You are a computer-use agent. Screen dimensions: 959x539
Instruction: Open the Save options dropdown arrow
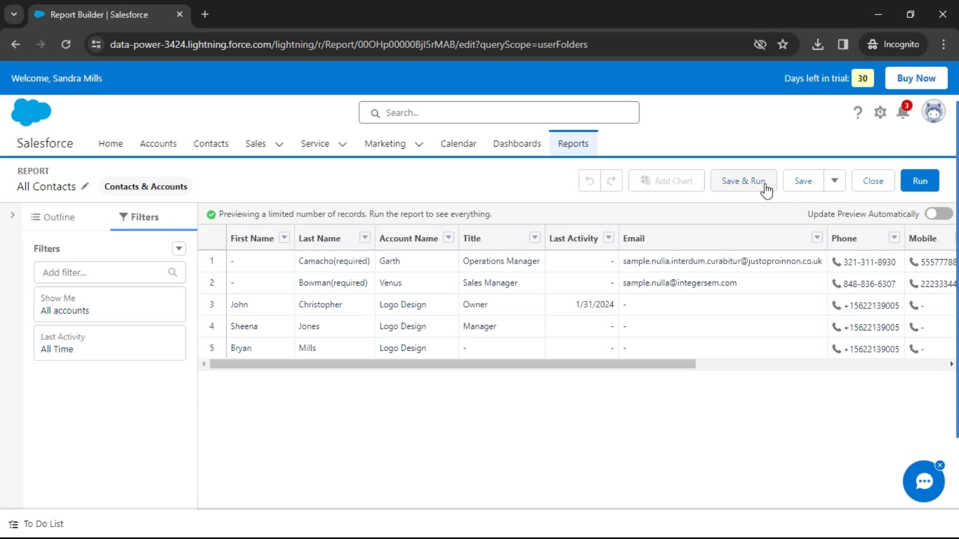pyautogui.click(x=835, y=181)
